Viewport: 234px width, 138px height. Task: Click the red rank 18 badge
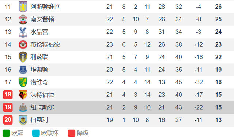[8, 95]
